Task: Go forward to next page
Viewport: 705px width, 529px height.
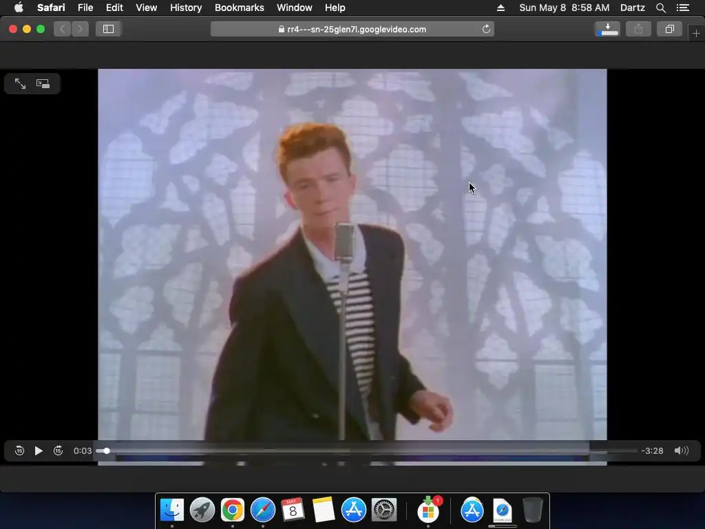Action: tap(80, 29)
